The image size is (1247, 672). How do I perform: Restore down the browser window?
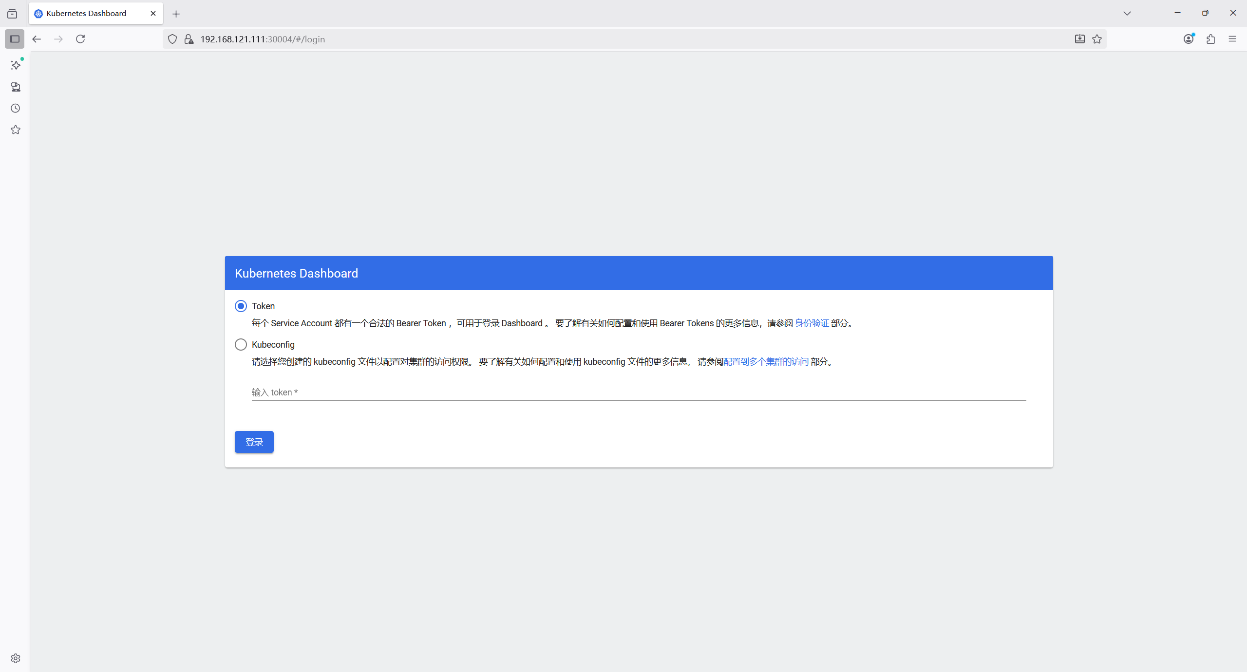(1205, 13)
